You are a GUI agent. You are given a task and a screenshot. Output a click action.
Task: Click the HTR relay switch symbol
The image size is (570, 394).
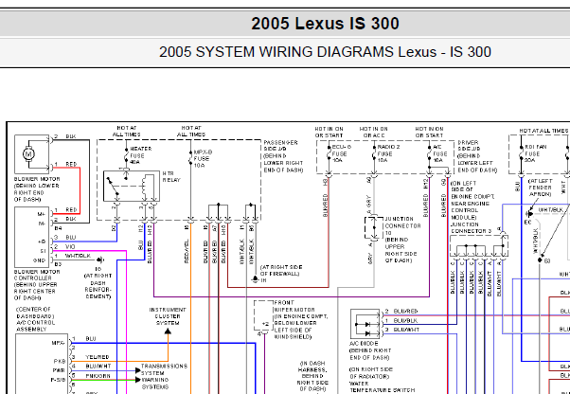pyautogui.click(x=132, y=186)
